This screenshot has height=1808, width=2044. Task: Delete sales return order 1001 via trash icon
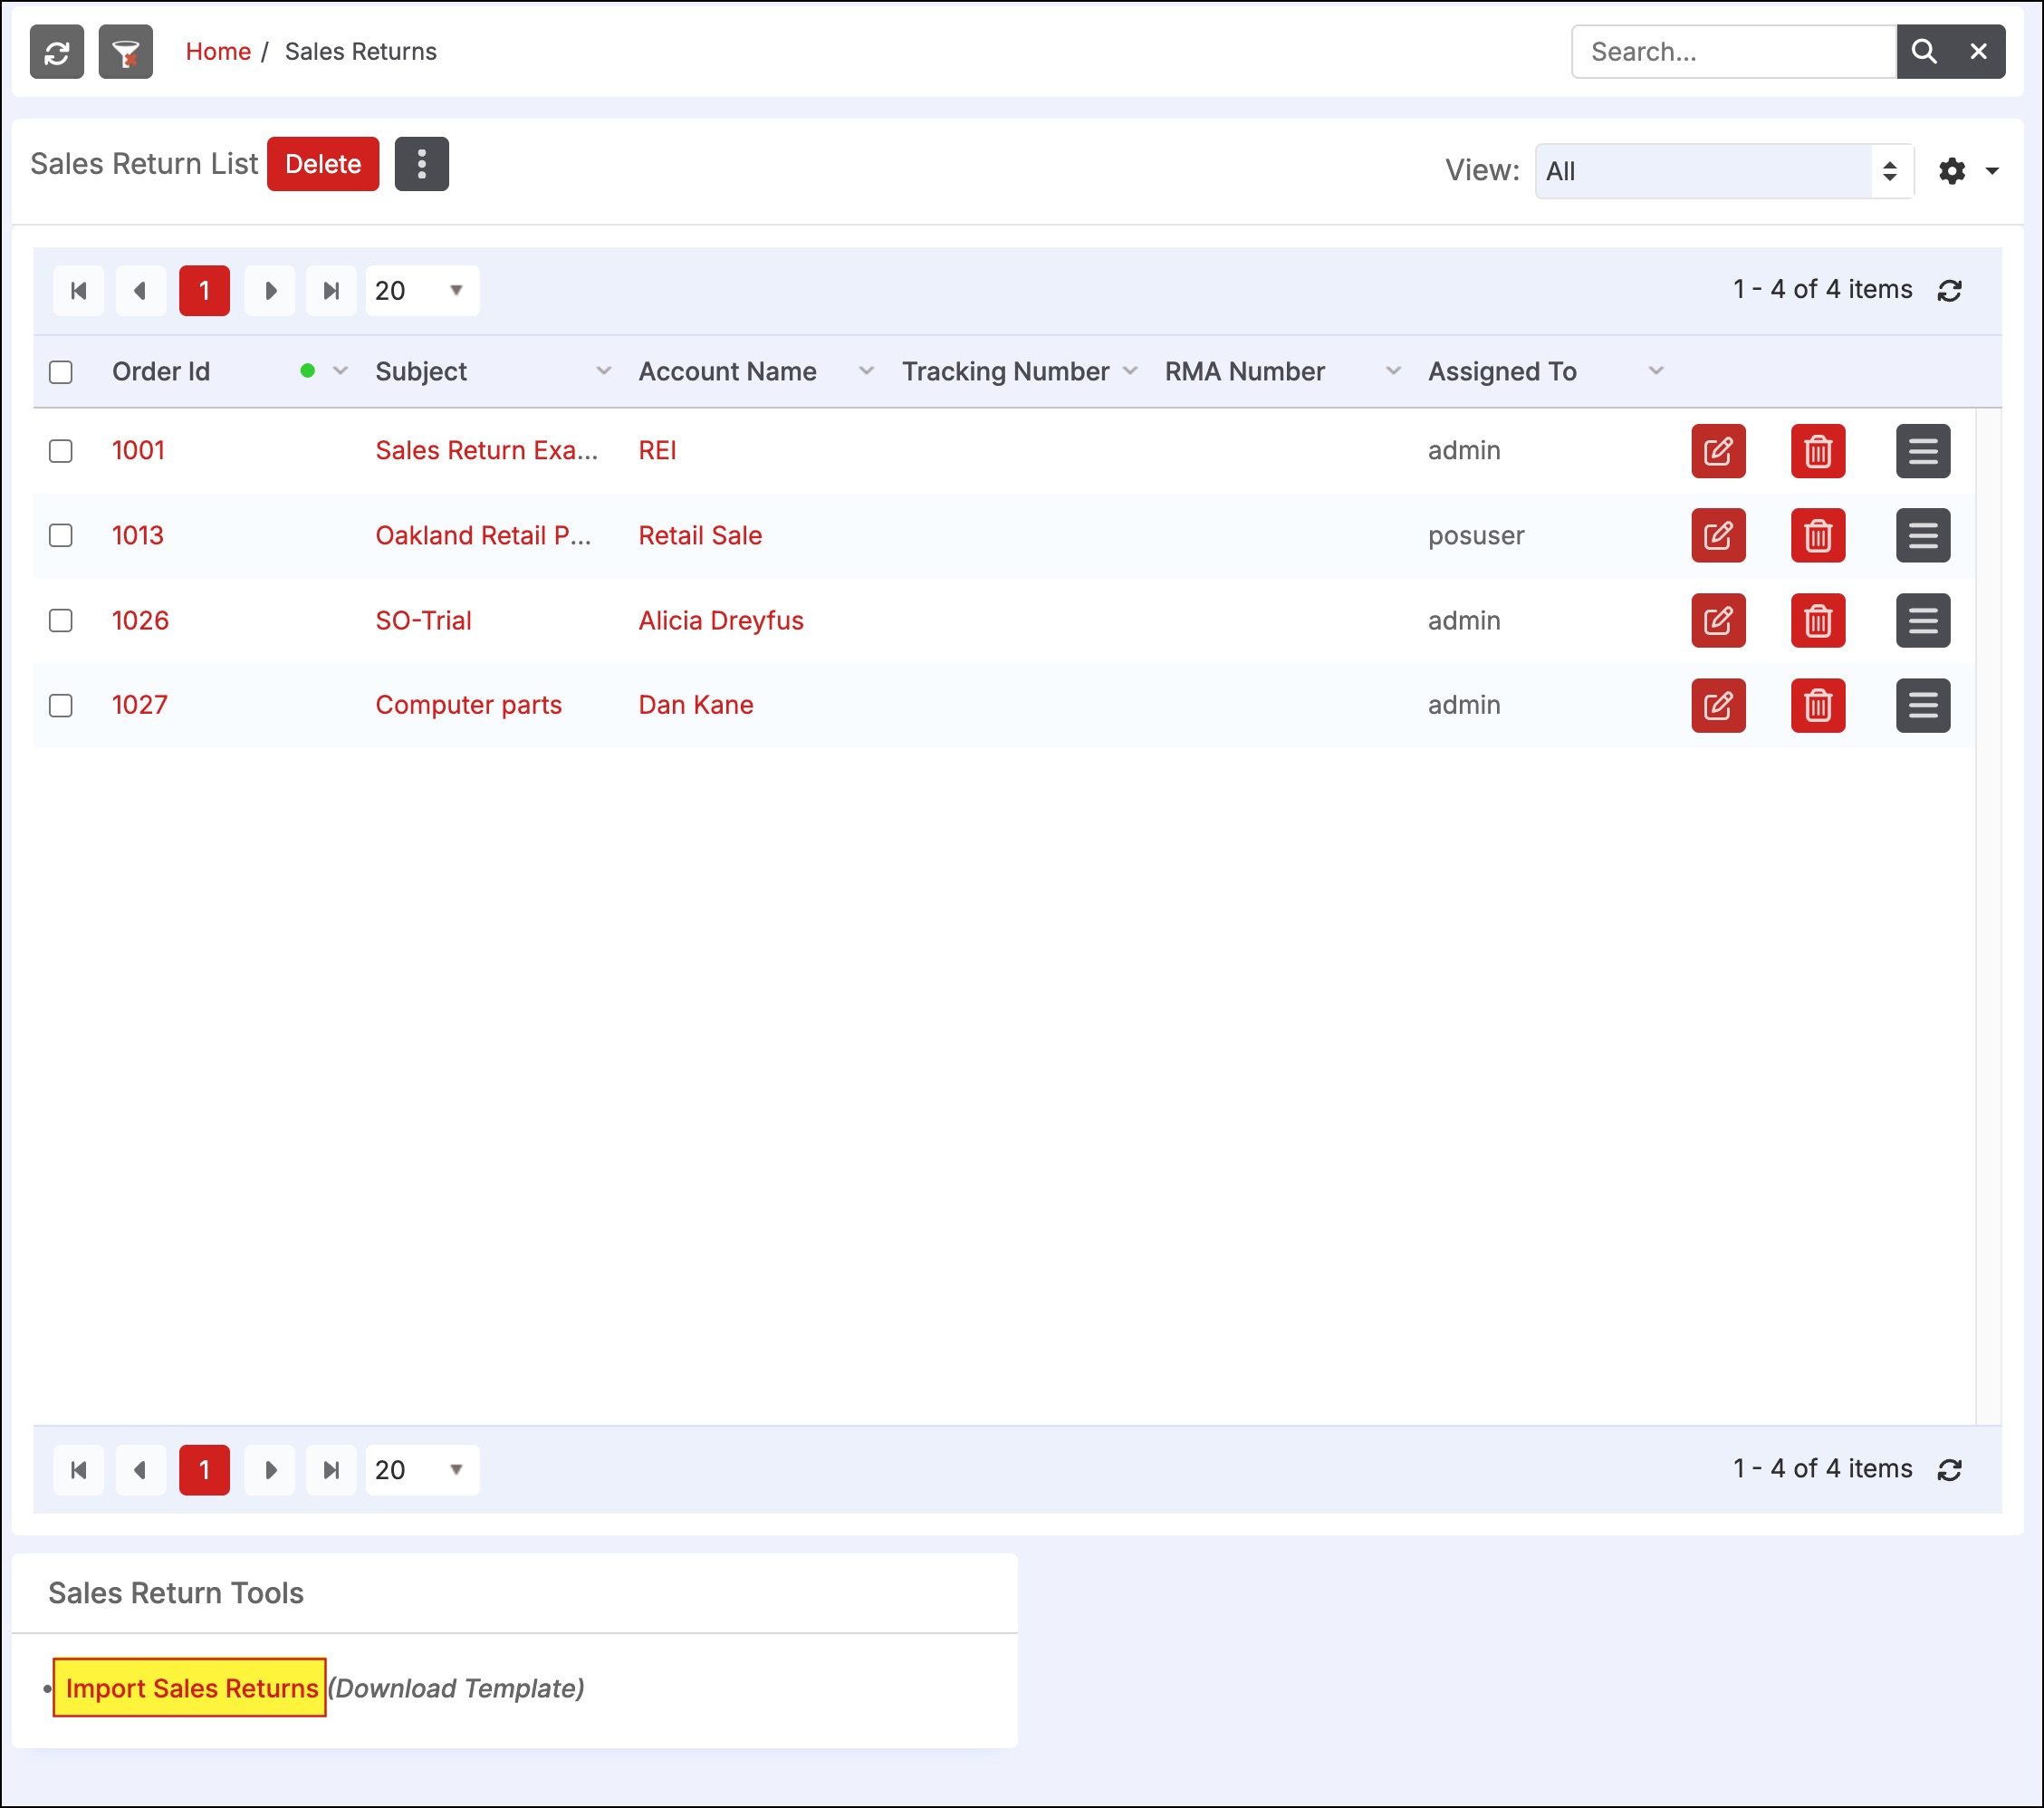1818,451
